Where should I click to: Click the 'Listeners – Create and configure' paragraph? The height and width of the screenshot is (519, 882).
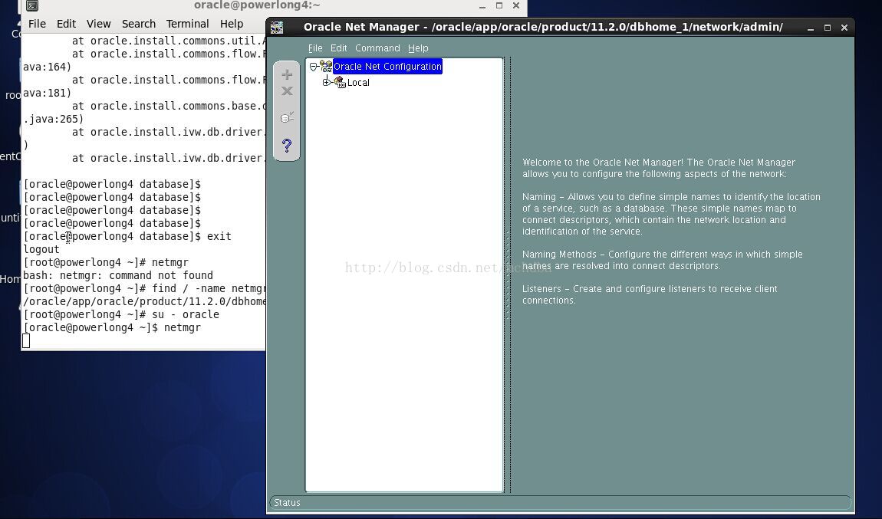(650, 294)
